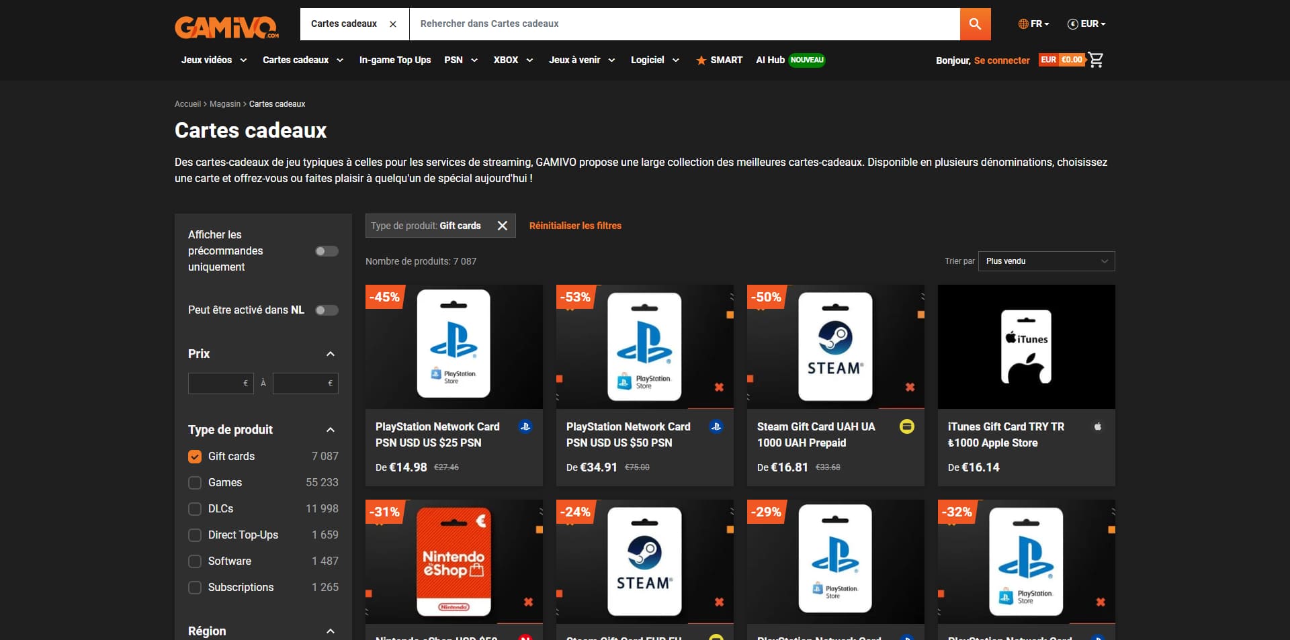Image resolution: width=1290 pixels, height=640 pixels.
Task: Remove the Gift cards filter chip
Action: coord(502,226)
